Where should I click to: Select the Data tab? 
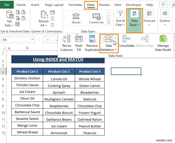click(x=91, y=5)
